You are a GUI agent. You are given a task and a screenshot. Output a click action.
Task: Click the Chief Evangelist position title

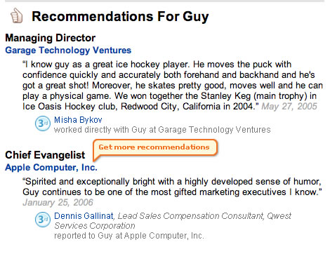click(45, 155)
